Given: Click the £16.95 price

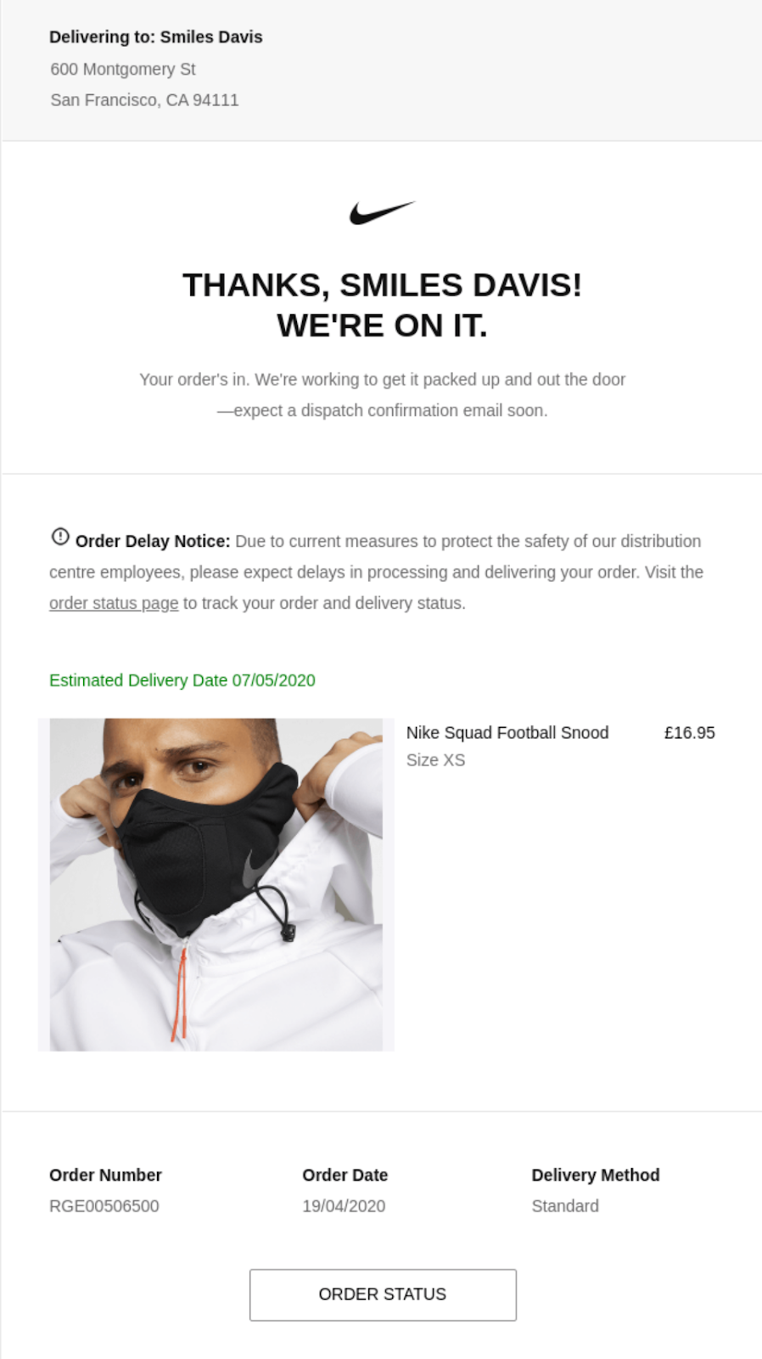Looking at the screenshot, I should pos(689,732).
